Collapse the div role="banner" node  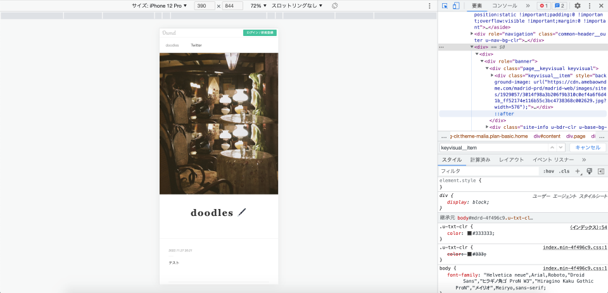click(482, 61)
